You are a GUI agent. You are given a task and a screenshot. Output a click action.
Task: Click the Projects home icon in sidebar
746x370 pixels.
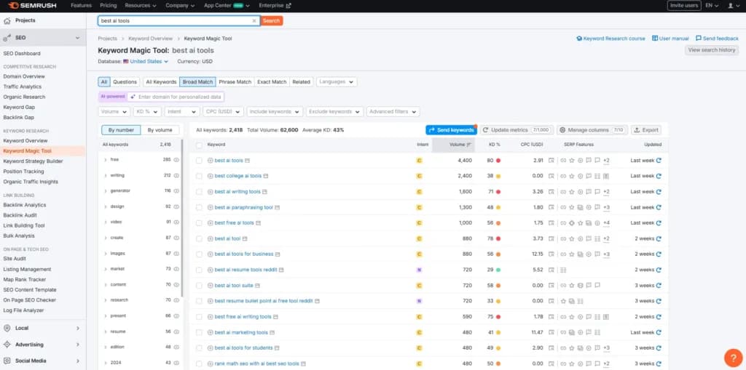7,21
